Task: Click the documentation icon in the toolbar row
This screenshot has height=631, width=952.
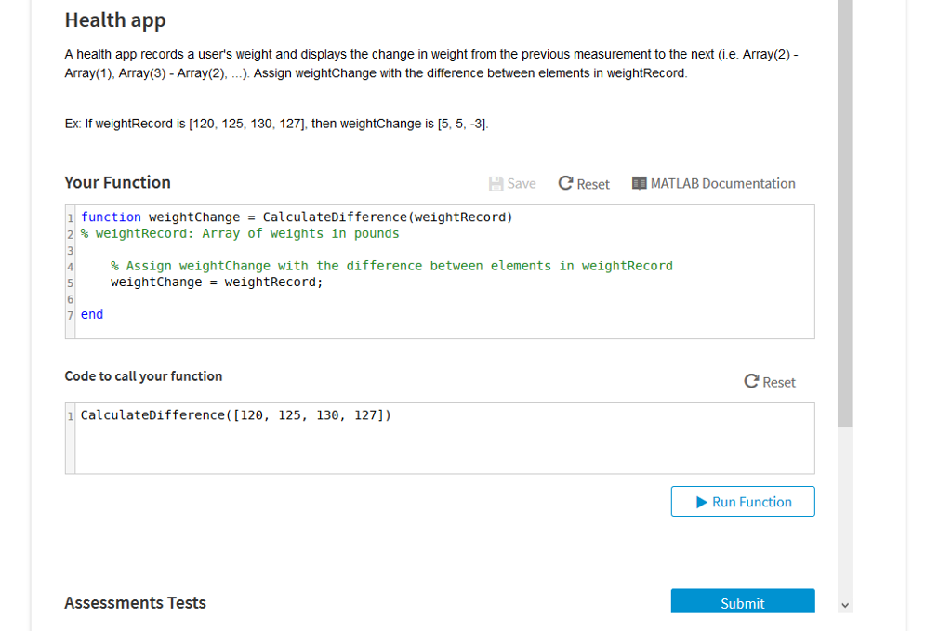Action: pos(639,183)
